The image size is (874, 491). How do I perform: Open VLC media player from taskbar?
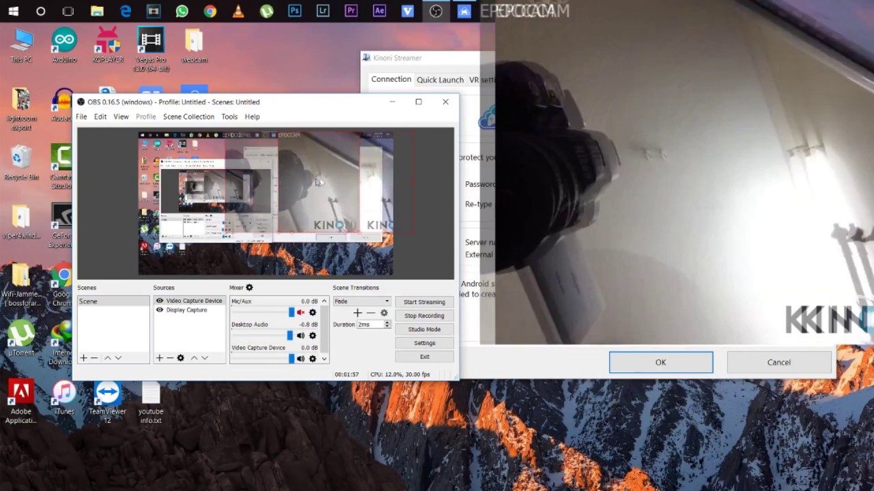click(x=238, y=11)
